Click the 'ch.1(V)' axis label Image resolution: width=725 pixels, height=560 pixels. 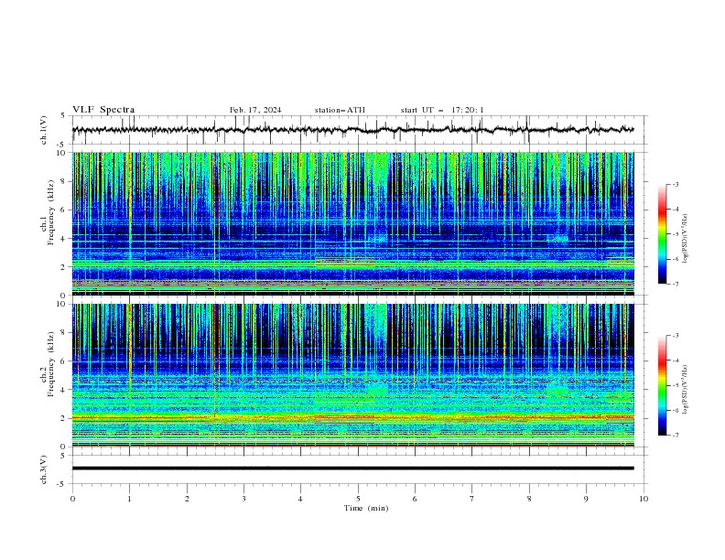point(44,130)
